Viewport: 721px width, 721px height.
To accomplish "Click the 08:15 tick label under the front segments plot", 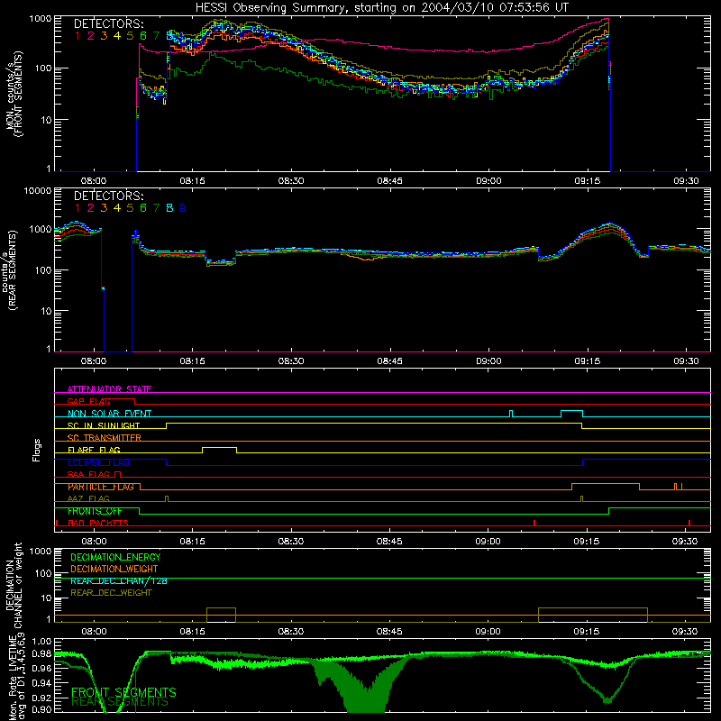I will tap(192, 181).
